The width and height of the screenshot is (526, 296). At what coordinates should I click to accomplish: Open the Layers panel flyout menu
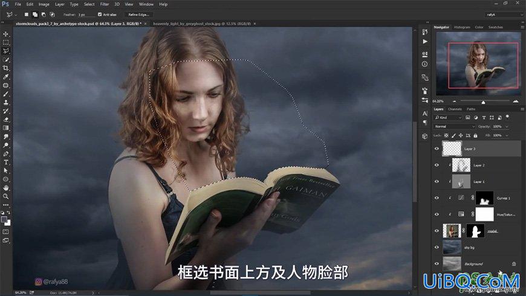point(522,109)
